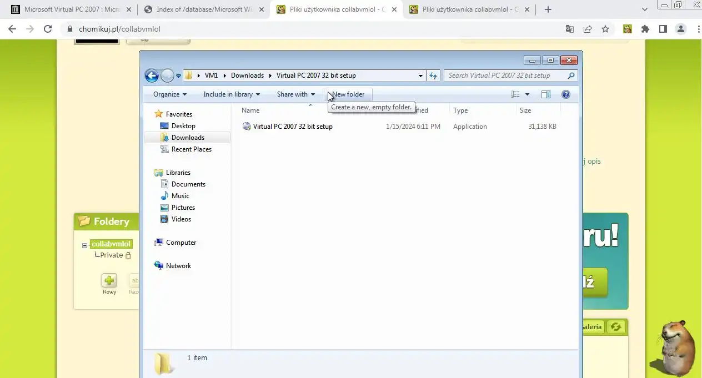The width and height of the screenshot is (702, 378).
Task: Click the hamster mascot on the webpage
Action: [x=675, y=348]
